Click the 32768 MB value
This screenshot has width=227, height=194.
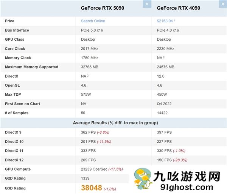pos(90,67)
